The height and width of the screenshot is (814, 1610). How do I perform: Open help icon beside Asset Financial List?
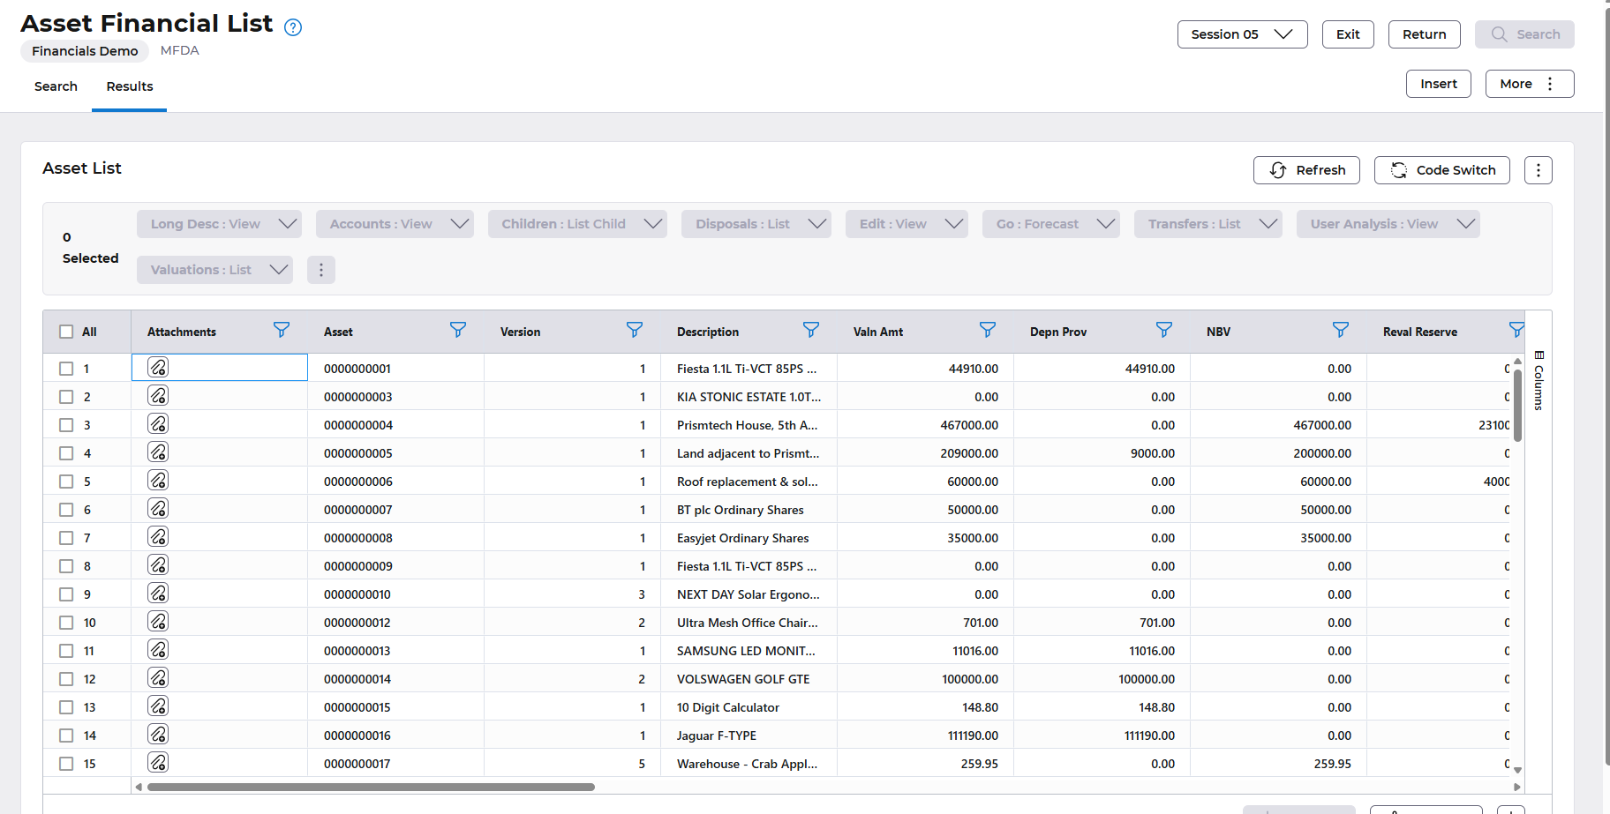[x=293, y=27]
